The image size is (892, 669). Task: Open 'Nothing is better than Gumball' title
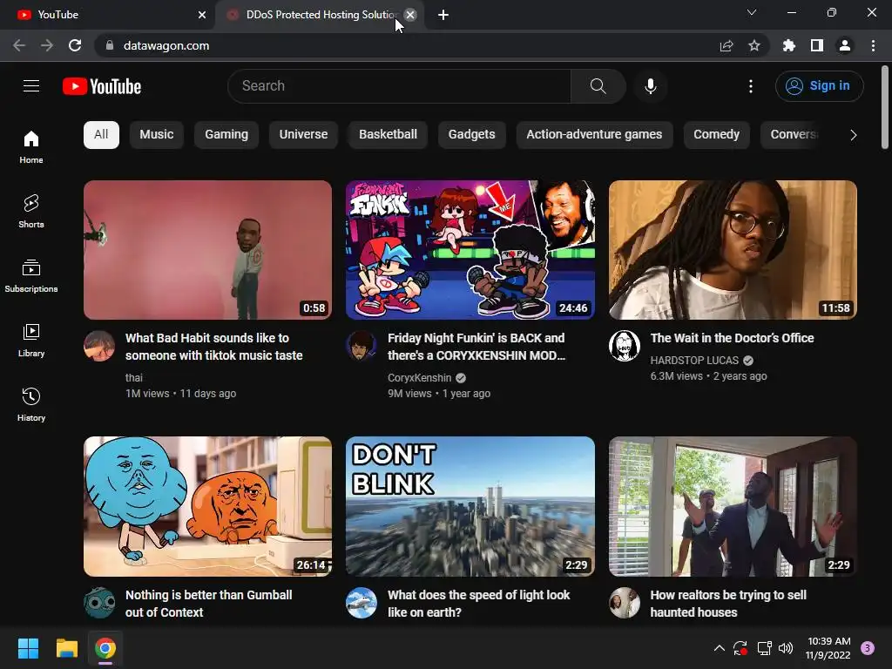(209, 604)
